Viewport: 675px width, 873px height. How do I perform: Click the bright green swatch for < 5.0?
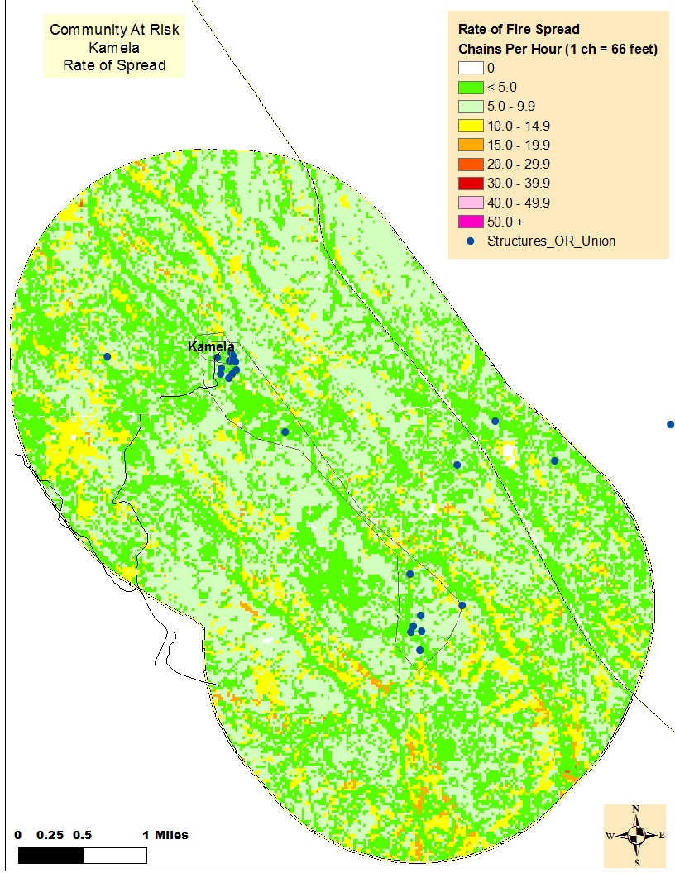(x=471, y=88)
